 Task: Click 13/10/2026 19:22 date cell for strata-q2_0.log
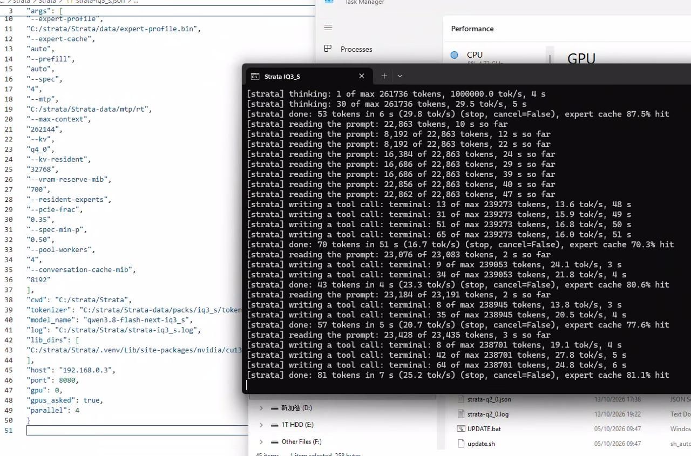618,414
